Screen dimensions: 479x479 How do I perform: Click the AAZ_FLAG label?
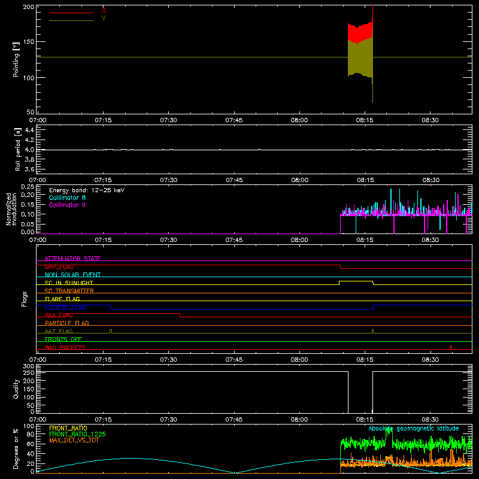point(59,331)
